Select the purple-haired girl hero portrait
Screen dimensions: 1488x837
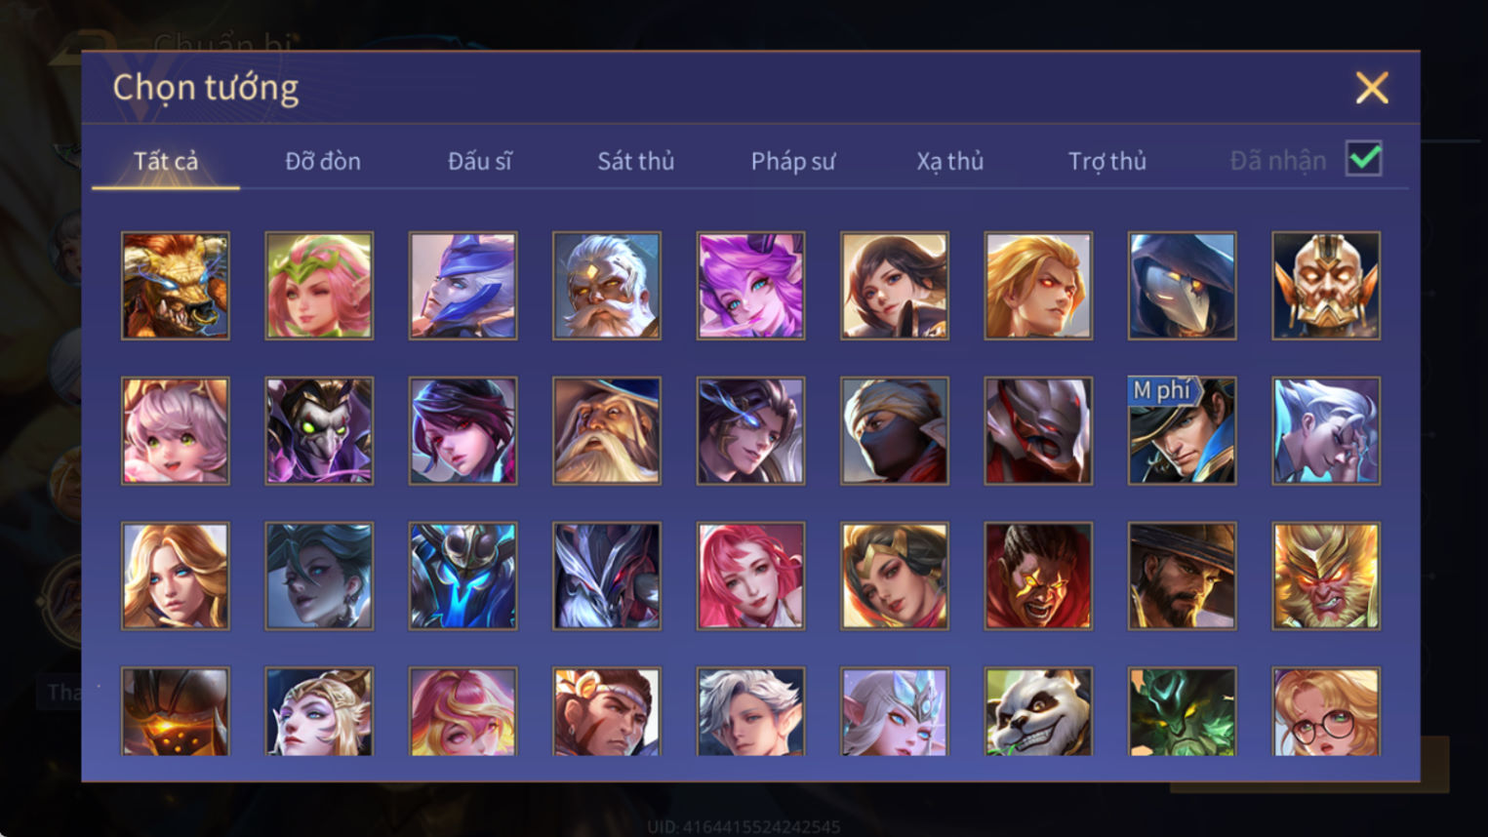[x=750, y=286]
